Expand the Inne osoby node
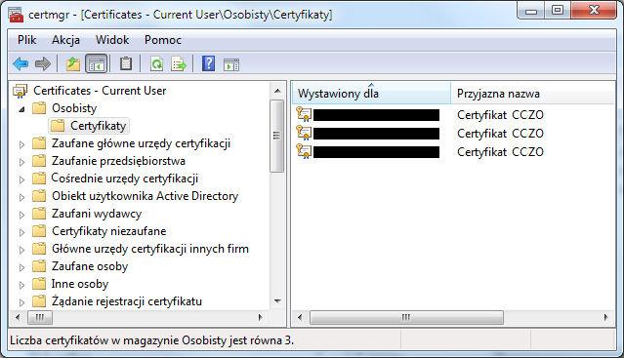The image size is (624, 358). [x=21, y=285]
